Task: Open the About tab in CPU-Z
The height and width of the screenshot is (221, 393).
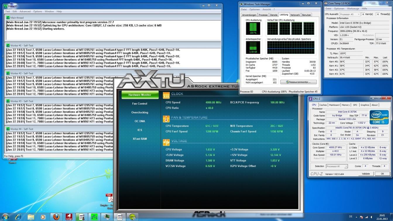Action: pyautogui.click(x=375, y=105)
